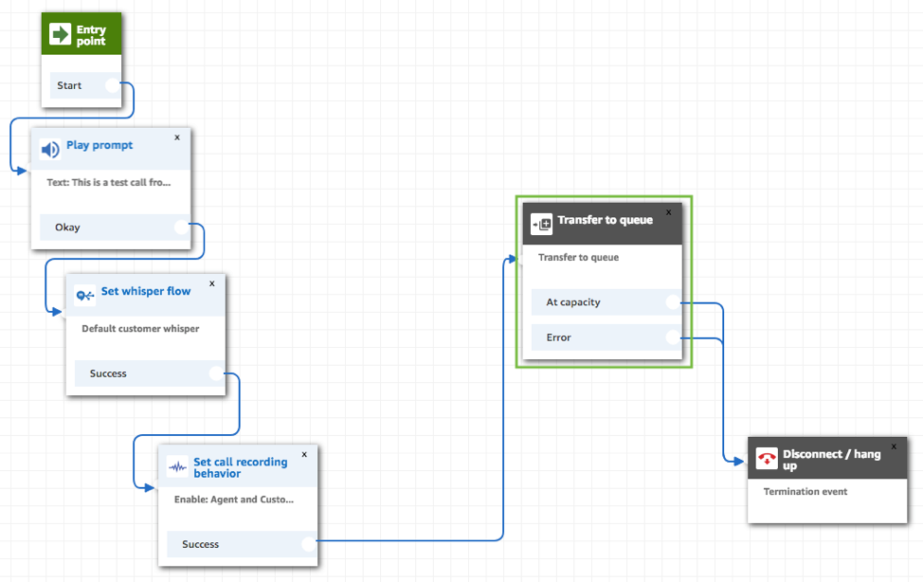Click the Success port on Set whisper flow
The image size is (923, 582).
click(x=218, y=373)
